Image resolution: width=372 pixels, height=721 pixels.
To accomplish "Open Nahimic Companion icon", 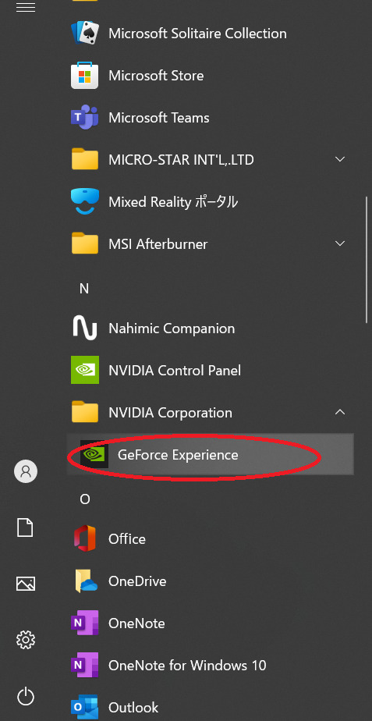I will (x=84, y=328).
